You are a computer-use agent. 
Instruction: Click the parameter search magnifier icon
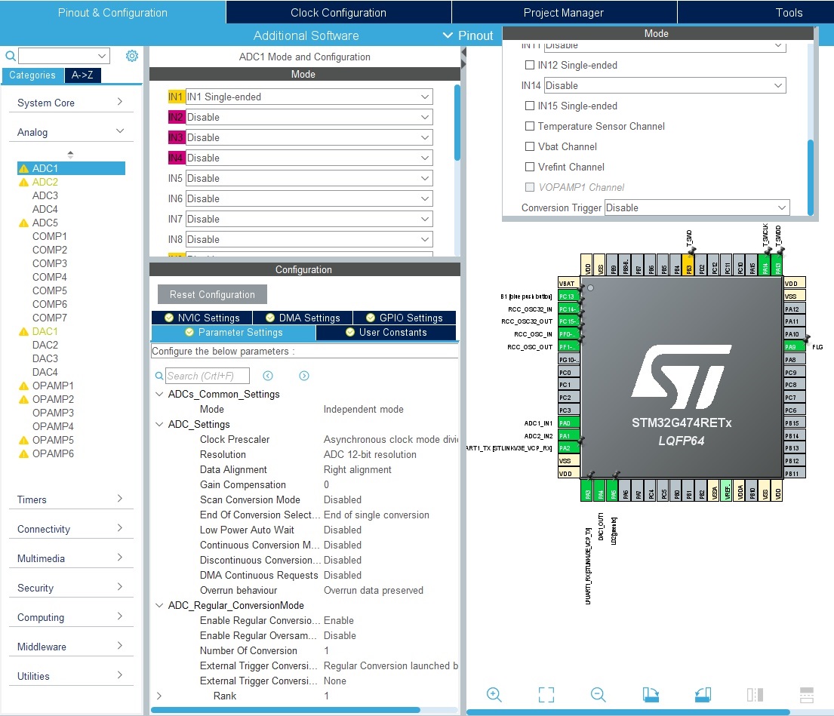(158, 376)
